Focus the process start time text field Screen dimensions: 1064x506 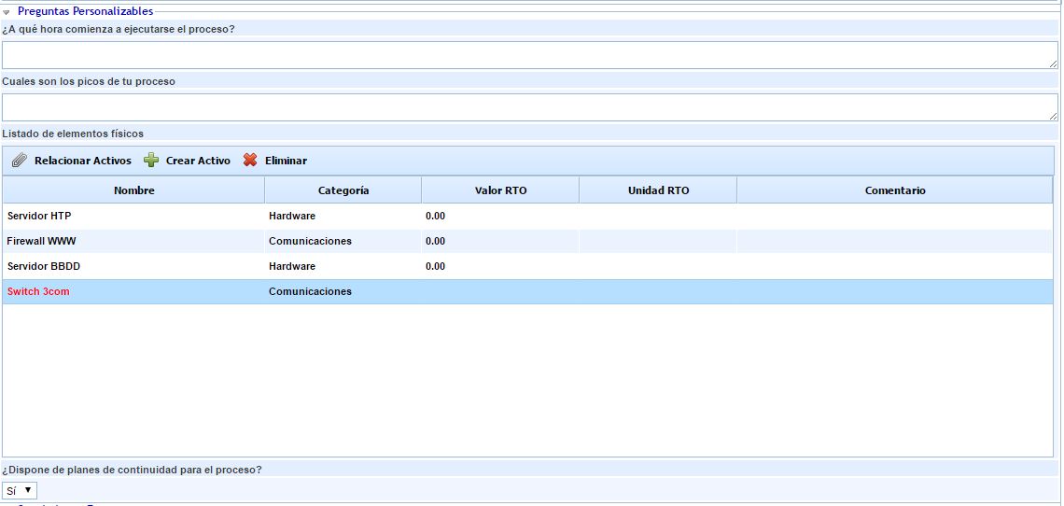click(x=528, y=55)
